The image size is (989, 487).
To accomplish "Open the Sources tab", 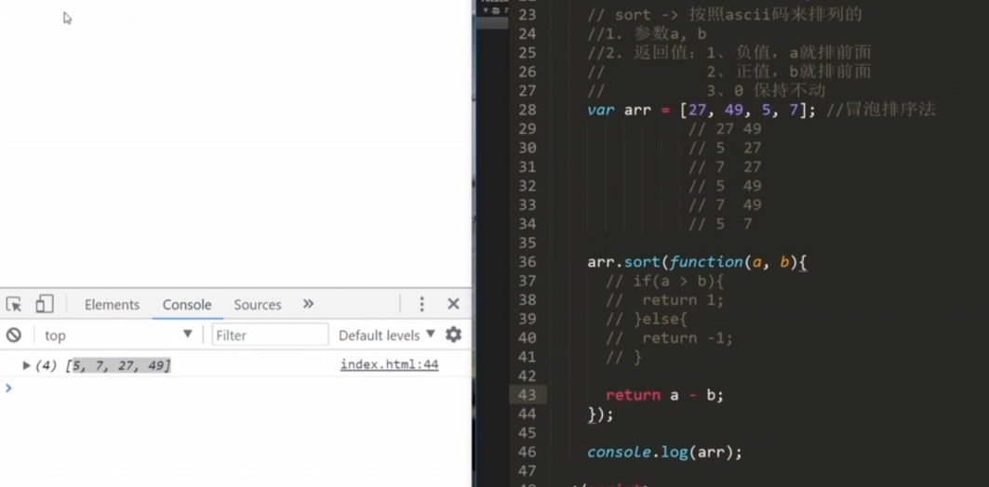I will point(258,305).
